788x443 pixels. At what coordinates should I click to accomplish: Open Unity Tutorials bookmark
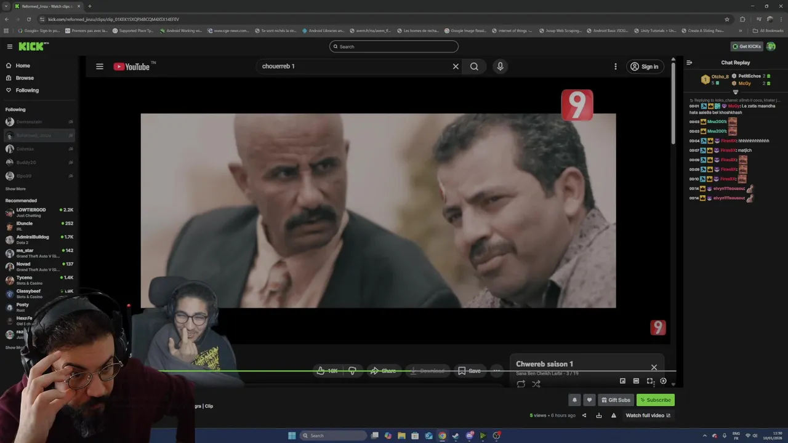(x=654, y=30)
